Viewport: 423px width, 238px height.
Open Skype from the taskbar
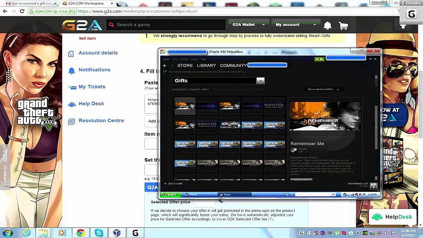tap(98, 233)
